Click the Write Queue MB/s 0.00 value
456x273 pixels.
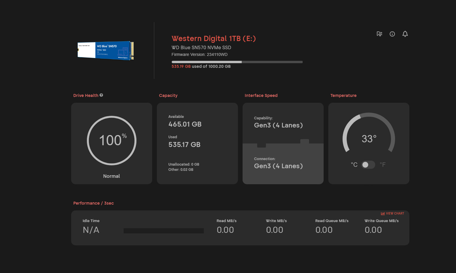tap(373, 230)
